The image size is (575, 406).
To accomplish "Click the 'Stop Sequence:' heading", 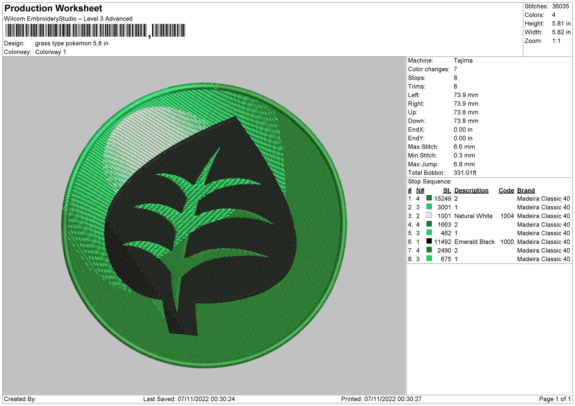I will (x=430, y=182).
